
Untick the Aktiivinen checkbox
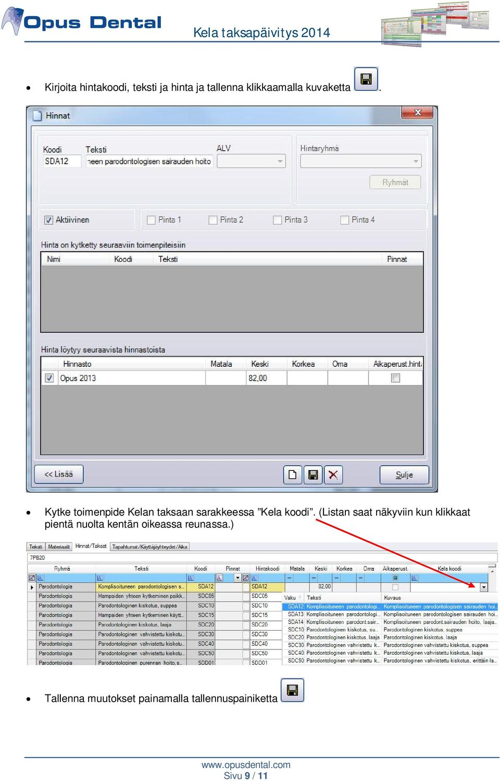(48, 220)
